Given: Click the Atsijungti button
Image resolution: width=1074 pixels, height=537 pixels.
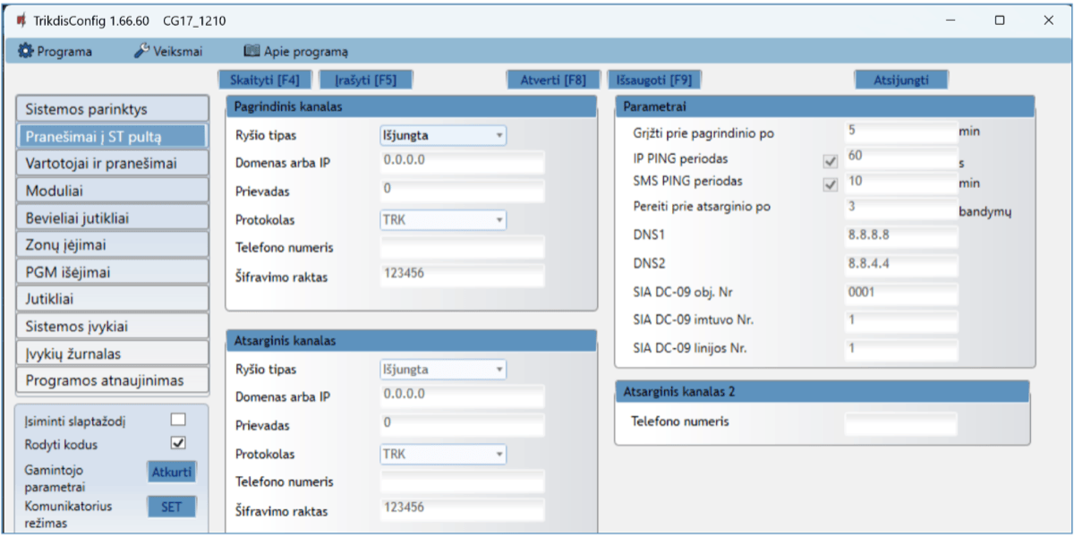Looking at the screenshot, I should (x=900, y=79).
